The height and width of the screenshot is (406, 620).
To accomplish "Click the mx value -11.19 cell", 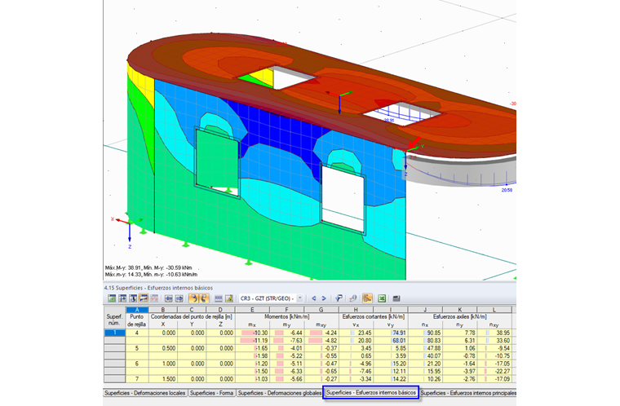I will click(x=252, y=341).
